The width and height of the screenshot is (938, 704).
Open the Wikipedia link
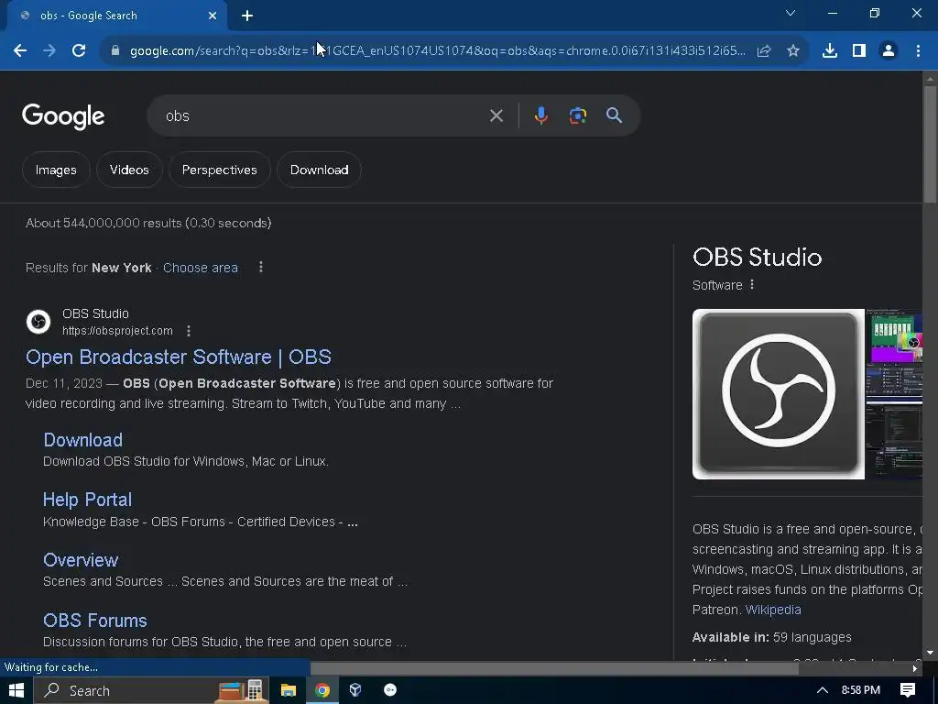(x=773, y=610)
